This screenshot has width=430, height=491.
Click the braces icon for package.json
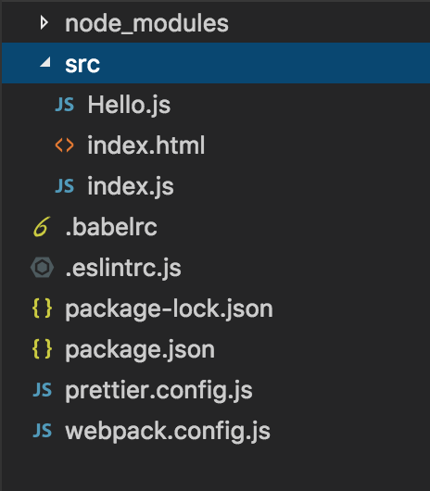(x=42, y=349)
